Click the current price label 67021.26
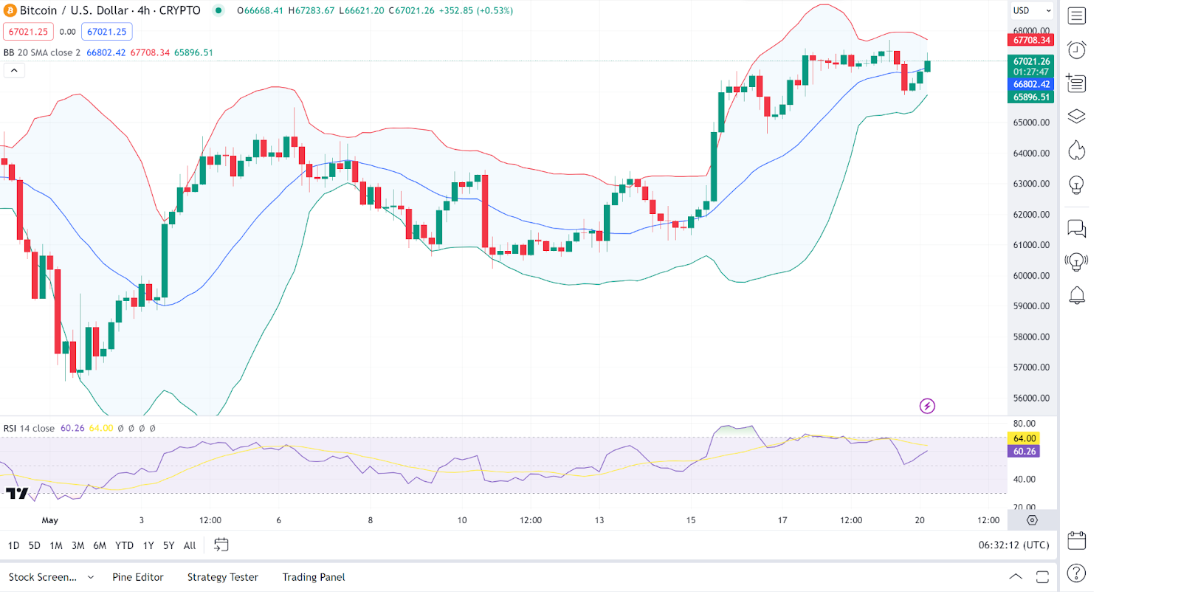Image resolution: width=1181 pixels, height=597 pixels. (1030, 61)
